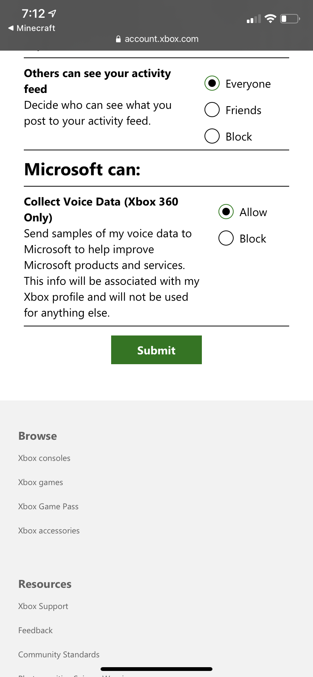Select Everyone for activity feed visibility
Screen dimensions: 313x677
(x=212, y=83)
